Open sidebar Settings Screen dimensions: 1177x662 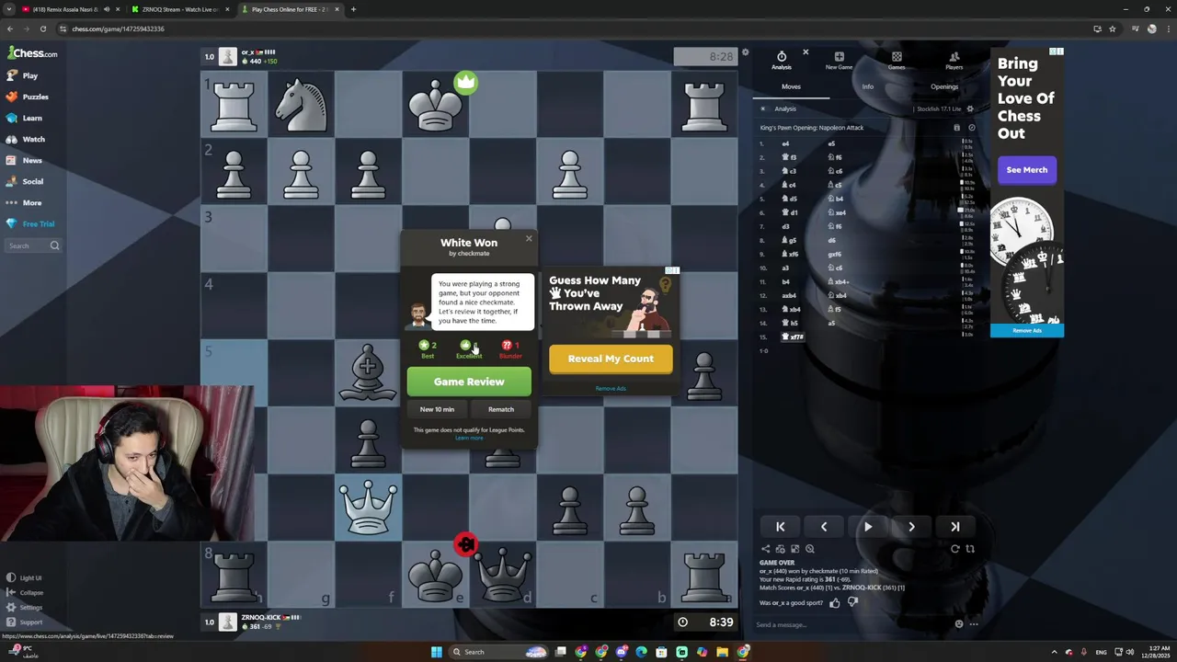coord(25,607)
